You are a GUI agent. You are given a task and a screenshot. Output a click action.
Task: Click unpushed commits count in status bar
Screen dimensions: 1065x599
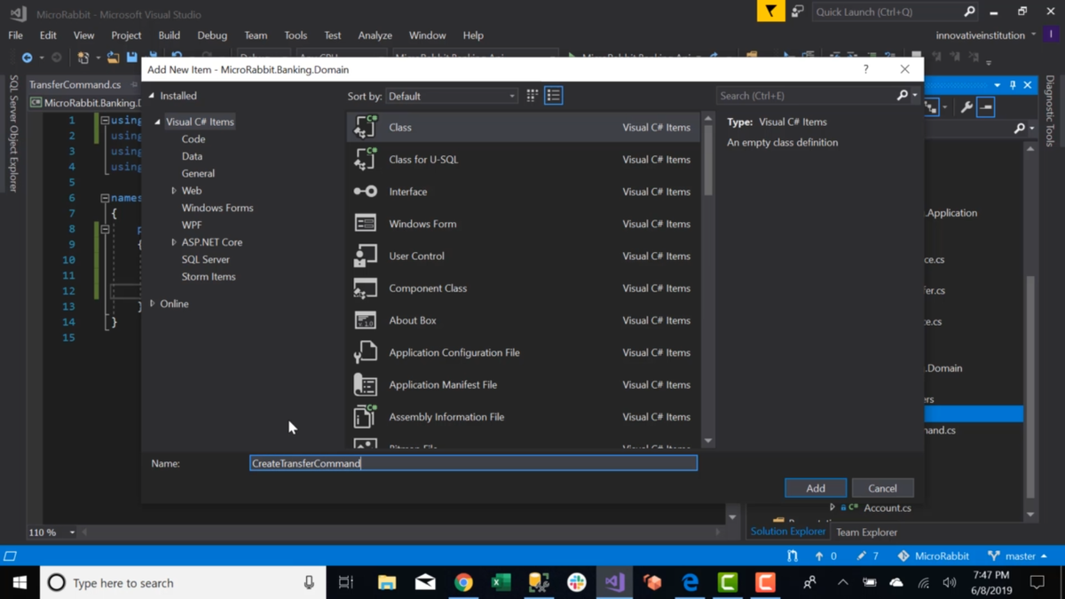(825, 556)
